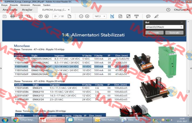Select code 11E016569 in the table

pos(22,74)
